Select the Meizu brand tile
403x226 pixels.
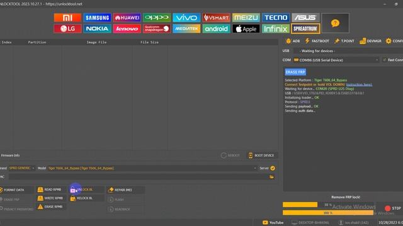coord(246,18)
